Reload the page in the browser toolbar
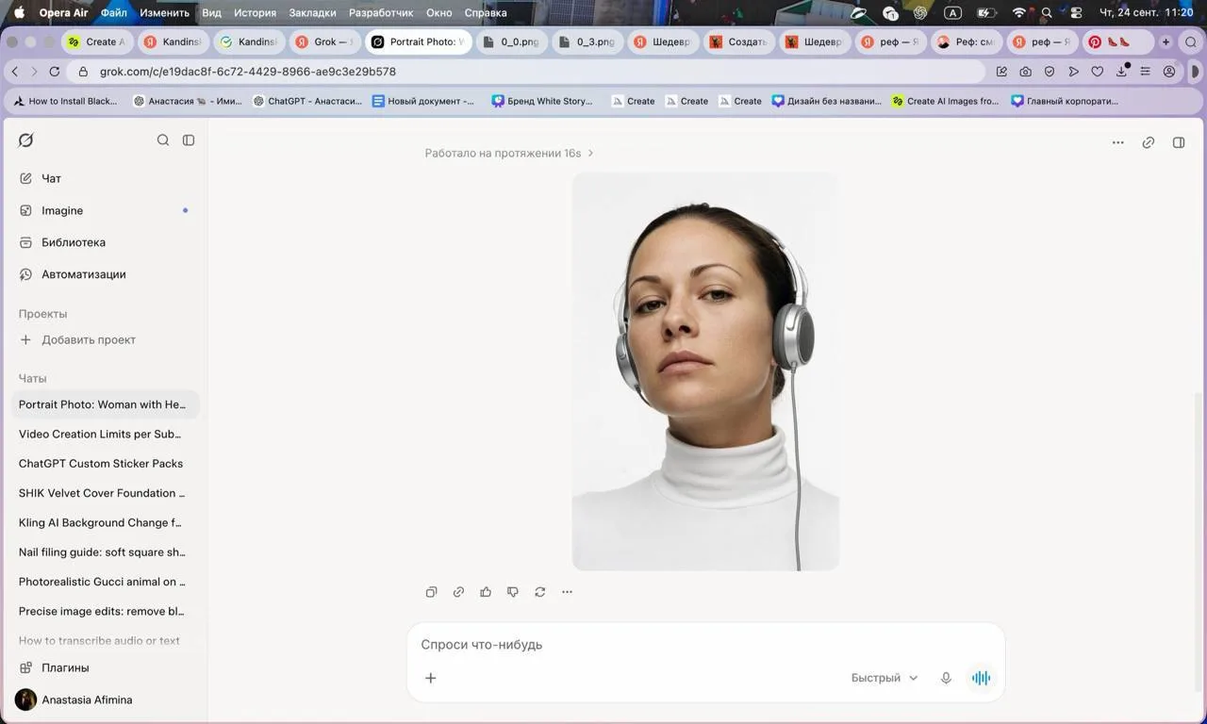 [55, 72]
